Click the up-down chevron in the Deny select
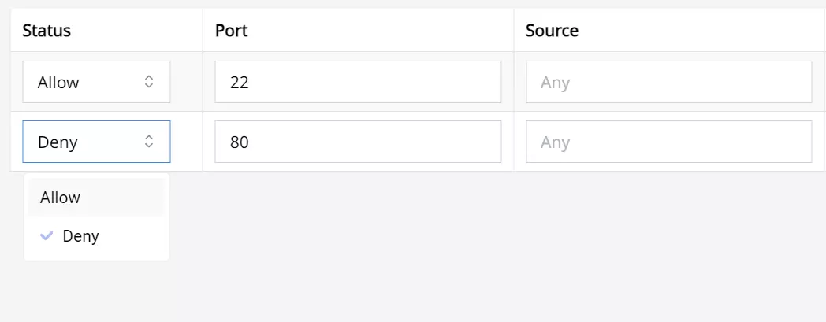 (149, 142)
